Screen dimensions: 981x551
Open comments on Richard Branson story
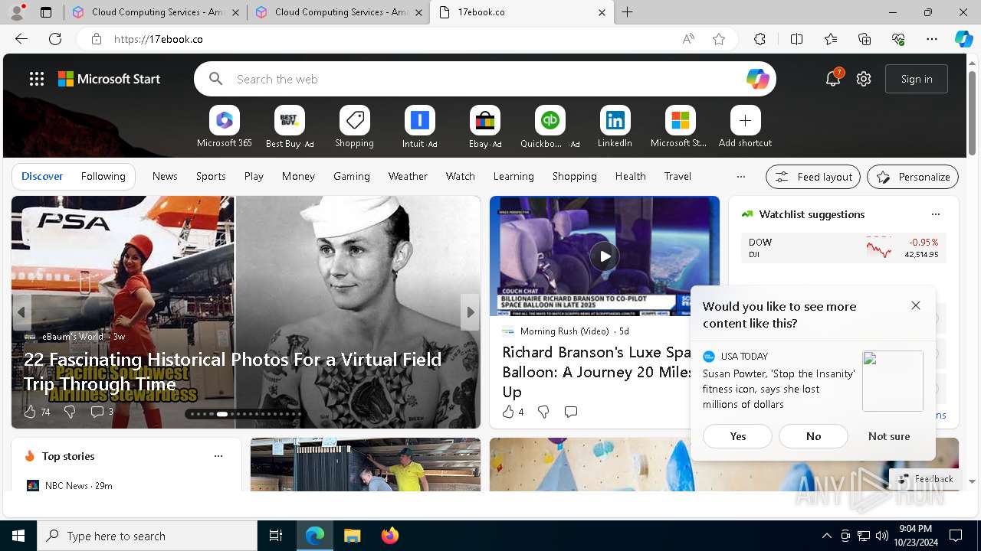pos(570,412)
